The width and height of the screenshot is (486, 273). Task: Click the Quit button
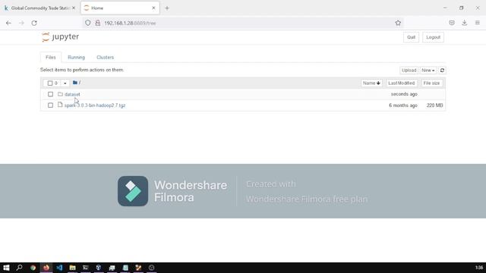[x=411, y=37]
